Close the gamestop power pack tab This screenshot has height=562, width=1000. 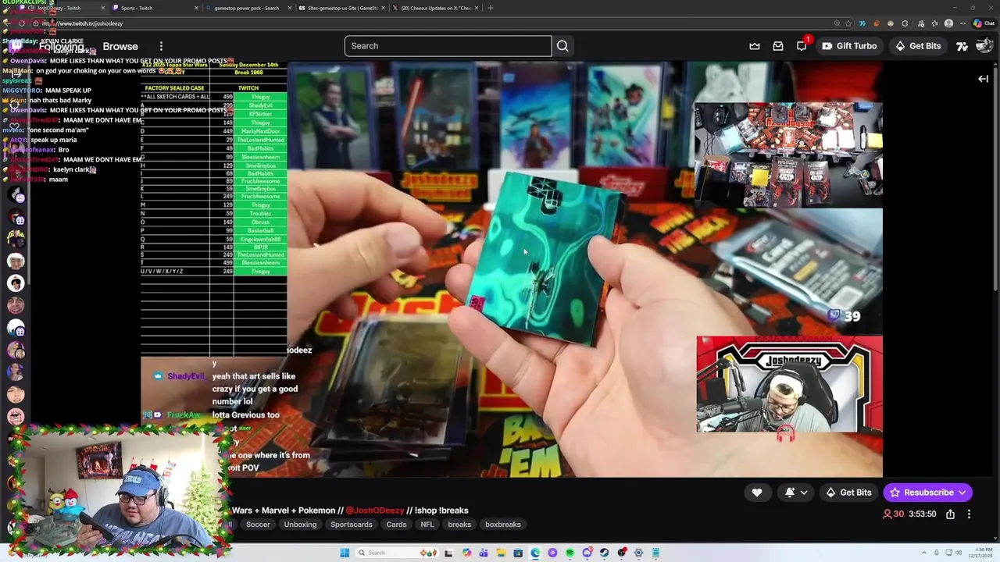(x=290, y=8)
